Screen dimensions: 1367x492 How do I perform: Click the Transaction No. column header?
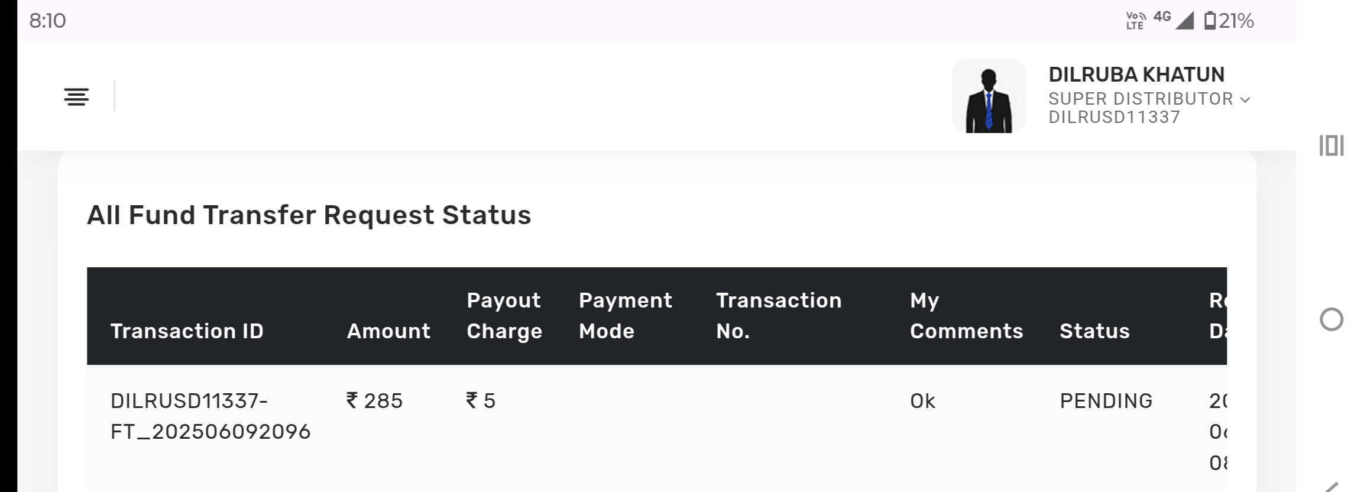pos(778,316)
